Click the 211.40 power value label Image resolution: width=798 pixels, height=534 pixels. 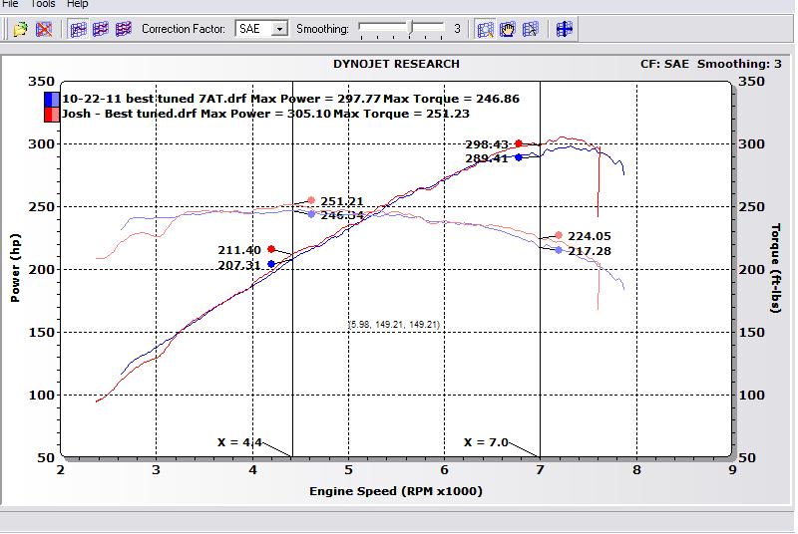point(239,250)
